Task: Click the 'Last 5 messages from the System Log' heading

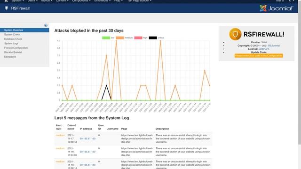Action: [x=92, y=118]
